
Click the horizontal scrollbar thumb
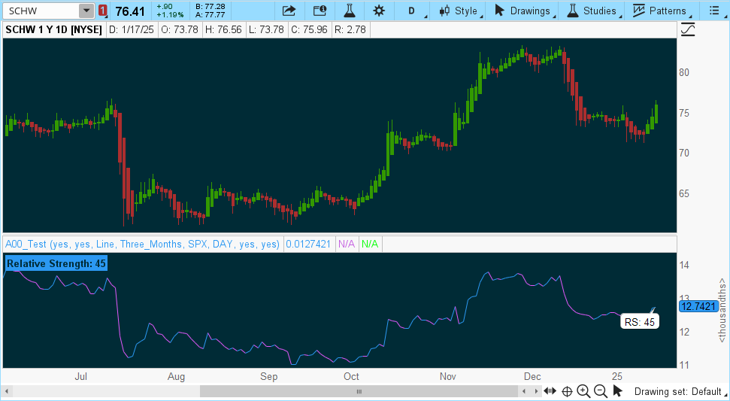click(359, 391)
